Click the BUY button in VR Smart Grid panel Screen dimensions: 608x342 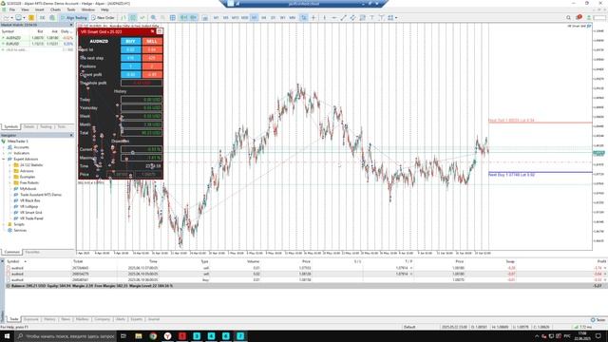(x=131, y=41)
